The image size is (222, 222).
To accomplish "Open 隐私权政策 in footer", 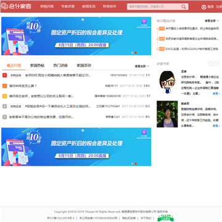I will tap(129, 218).
